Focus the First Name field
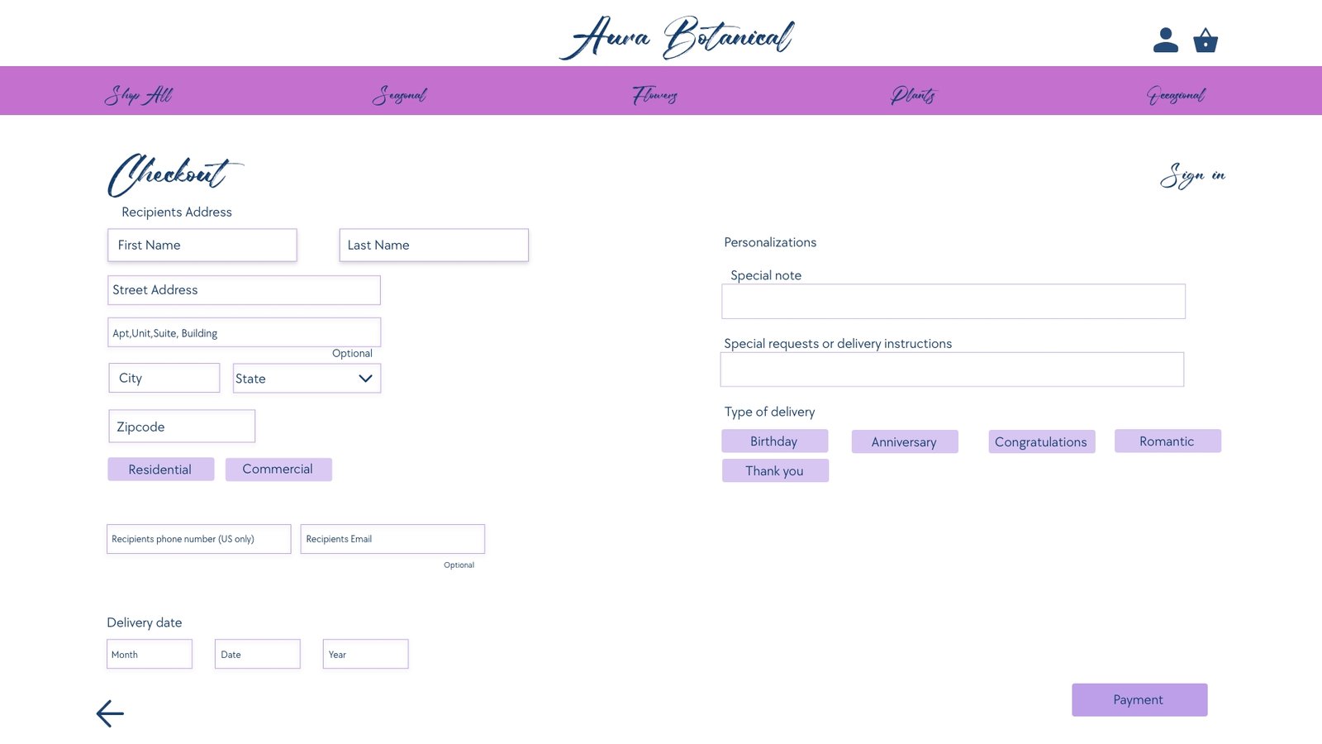 pos(202,246)
